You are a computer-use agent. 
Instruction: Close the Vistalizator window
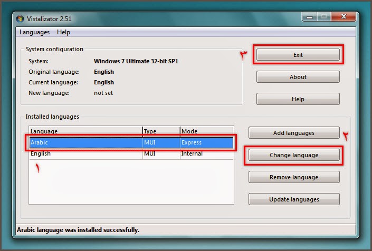tap(344, 16)
